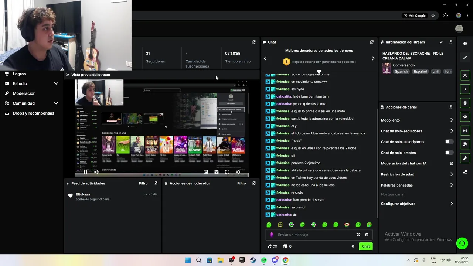Viewport: 473px width, 266px height.
Task: Open Moderación del chat con IA external link
Action: pyautogui.click(x=452, y=163)
